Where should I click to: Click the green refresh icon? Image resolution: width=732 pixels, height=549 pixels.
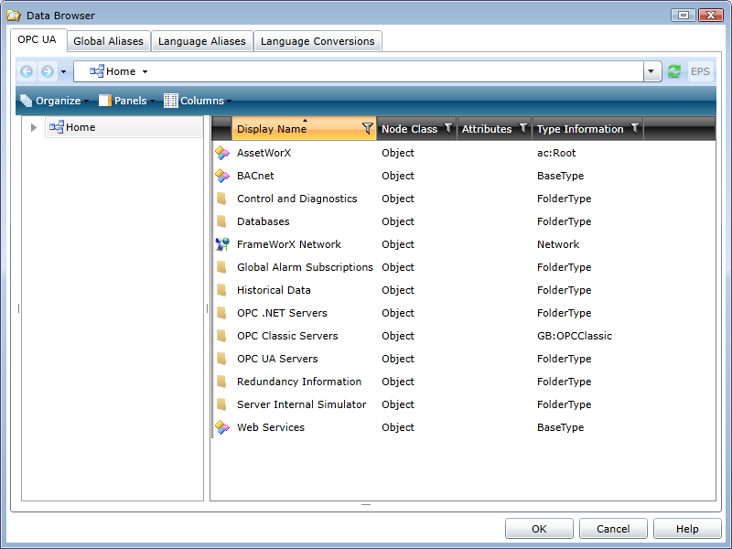click(x=674, y=71)
